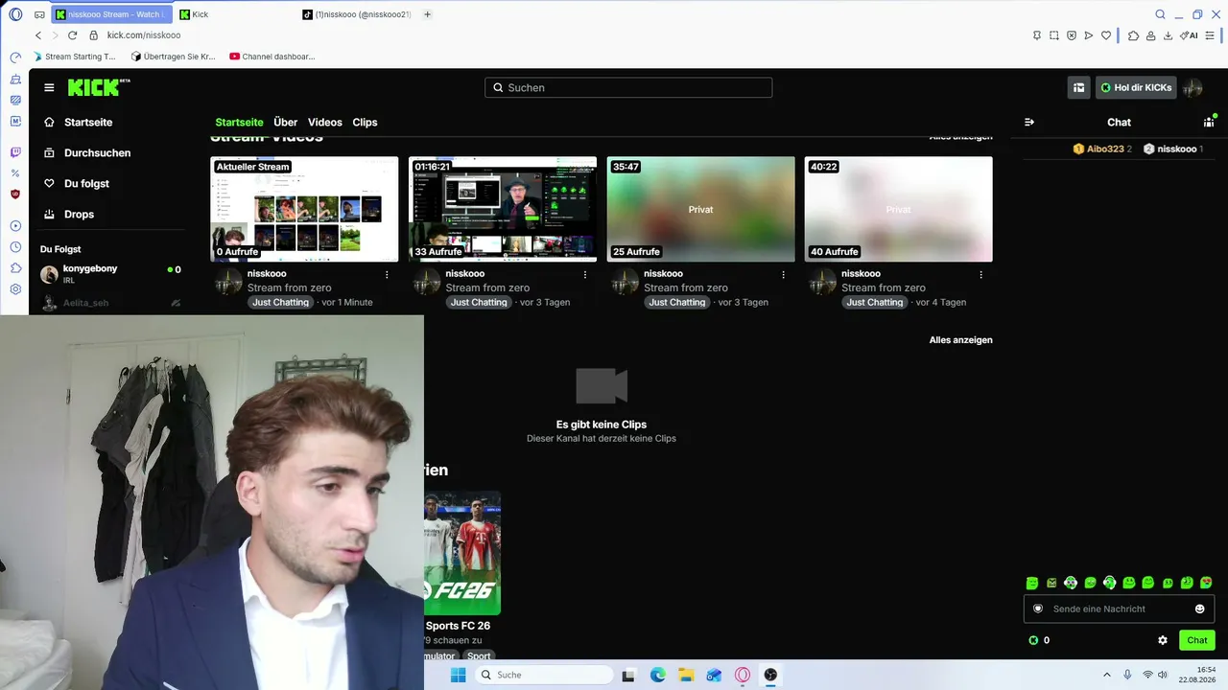The height and width of the screenshot is (690, 1228).
Task: Open the Kick hamburger menu
Action: pyautogui.click(x=49, y=87)
